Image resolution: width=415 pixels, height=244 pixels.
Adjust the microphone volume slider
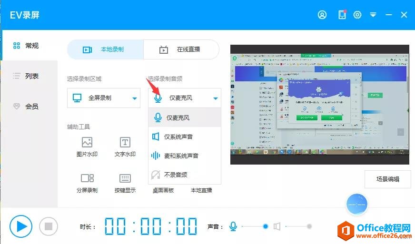click(255, 226)
